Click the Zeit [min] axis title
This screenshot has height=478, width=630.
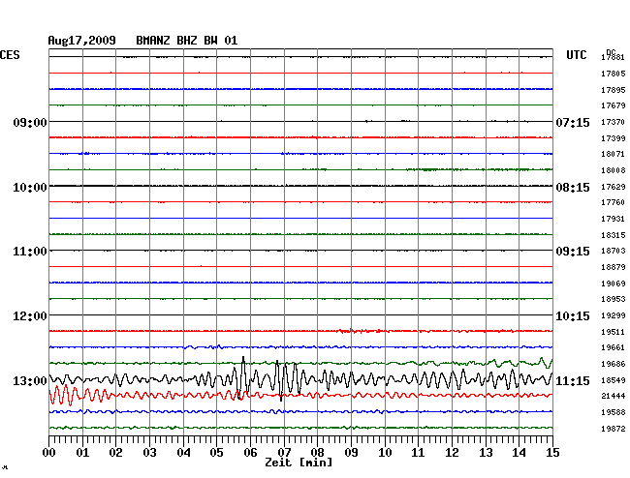(x=299, y=463)
